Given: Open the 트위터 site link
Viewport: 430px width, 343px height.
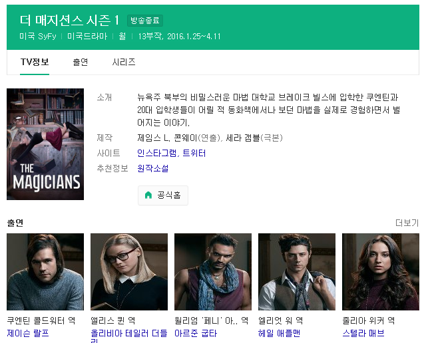Looking at the screenshot, I should [194, 153].
